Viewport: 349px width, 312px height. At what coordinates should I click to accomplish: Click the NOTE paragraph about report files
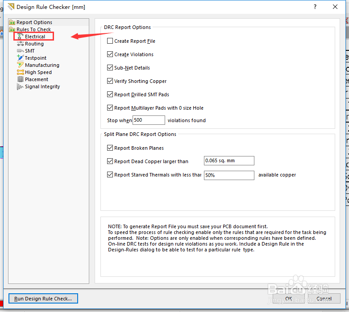pyautogui.click(x=217, y=238)
